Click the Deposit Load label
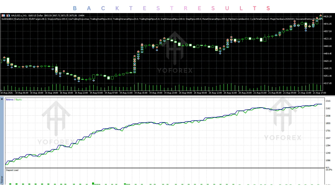This screenshot has height=188, width=335. pyautogui.click(x=12, y=170)
